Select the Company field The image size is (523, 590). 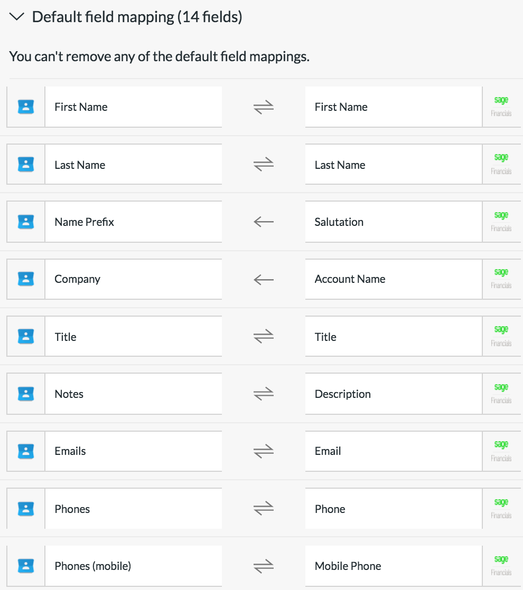tap(133, 279)
